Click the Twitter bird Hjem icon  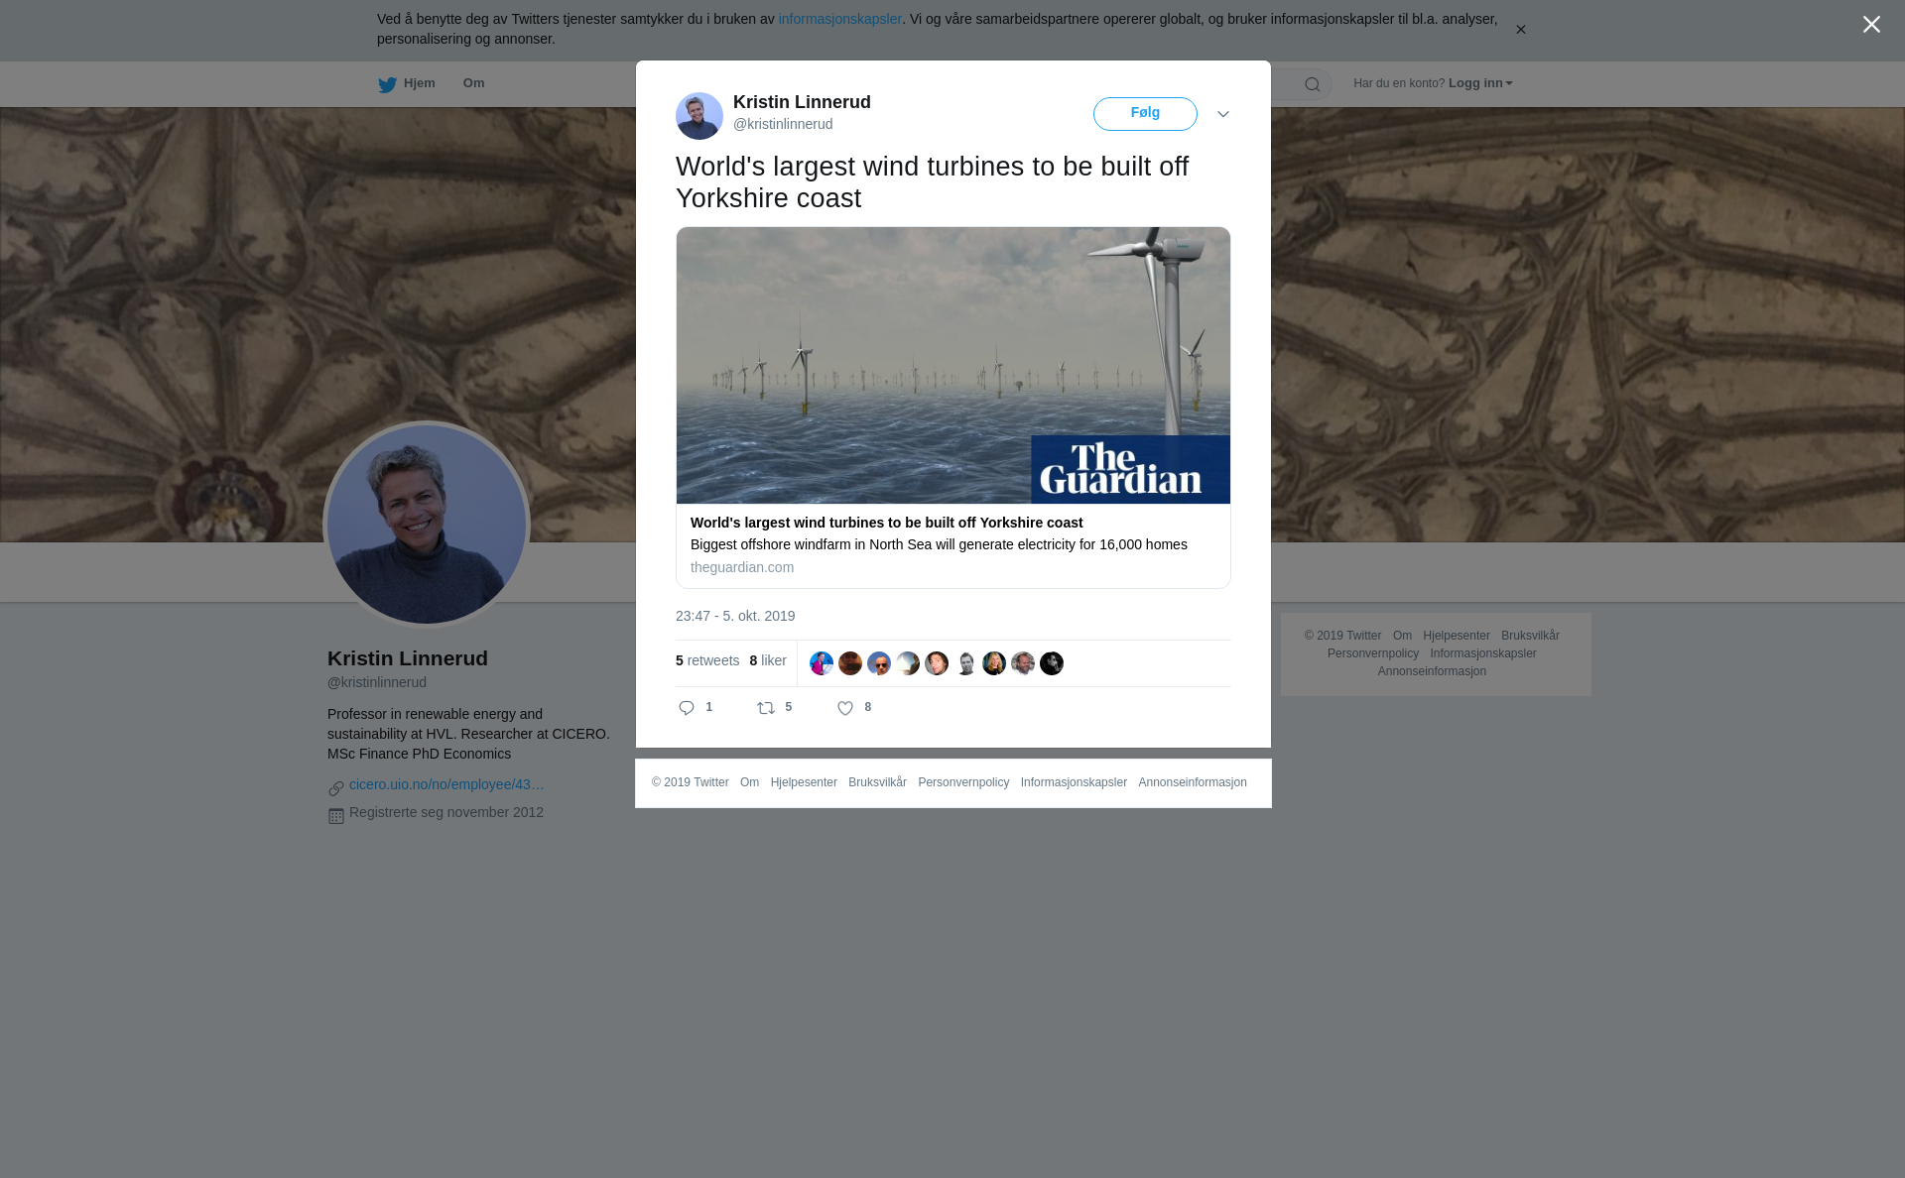pyautogui.click(x=387, y=84)
